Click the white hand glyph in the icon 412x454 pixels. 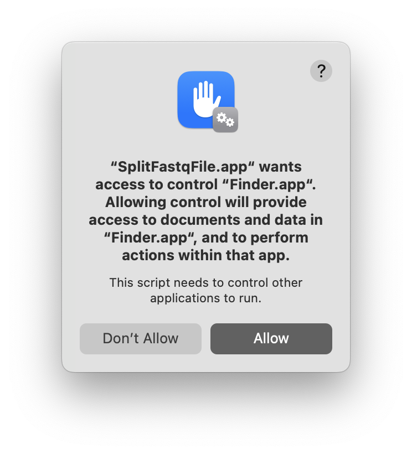206,99
